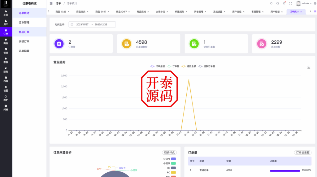Open the 订单配置 sidebar menu item
Image resolution: width=317 pixels, height=177 pixels.
coord(29,51)
